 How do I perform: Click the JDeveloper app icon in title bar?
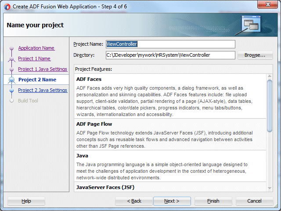[x=7, y=7]
